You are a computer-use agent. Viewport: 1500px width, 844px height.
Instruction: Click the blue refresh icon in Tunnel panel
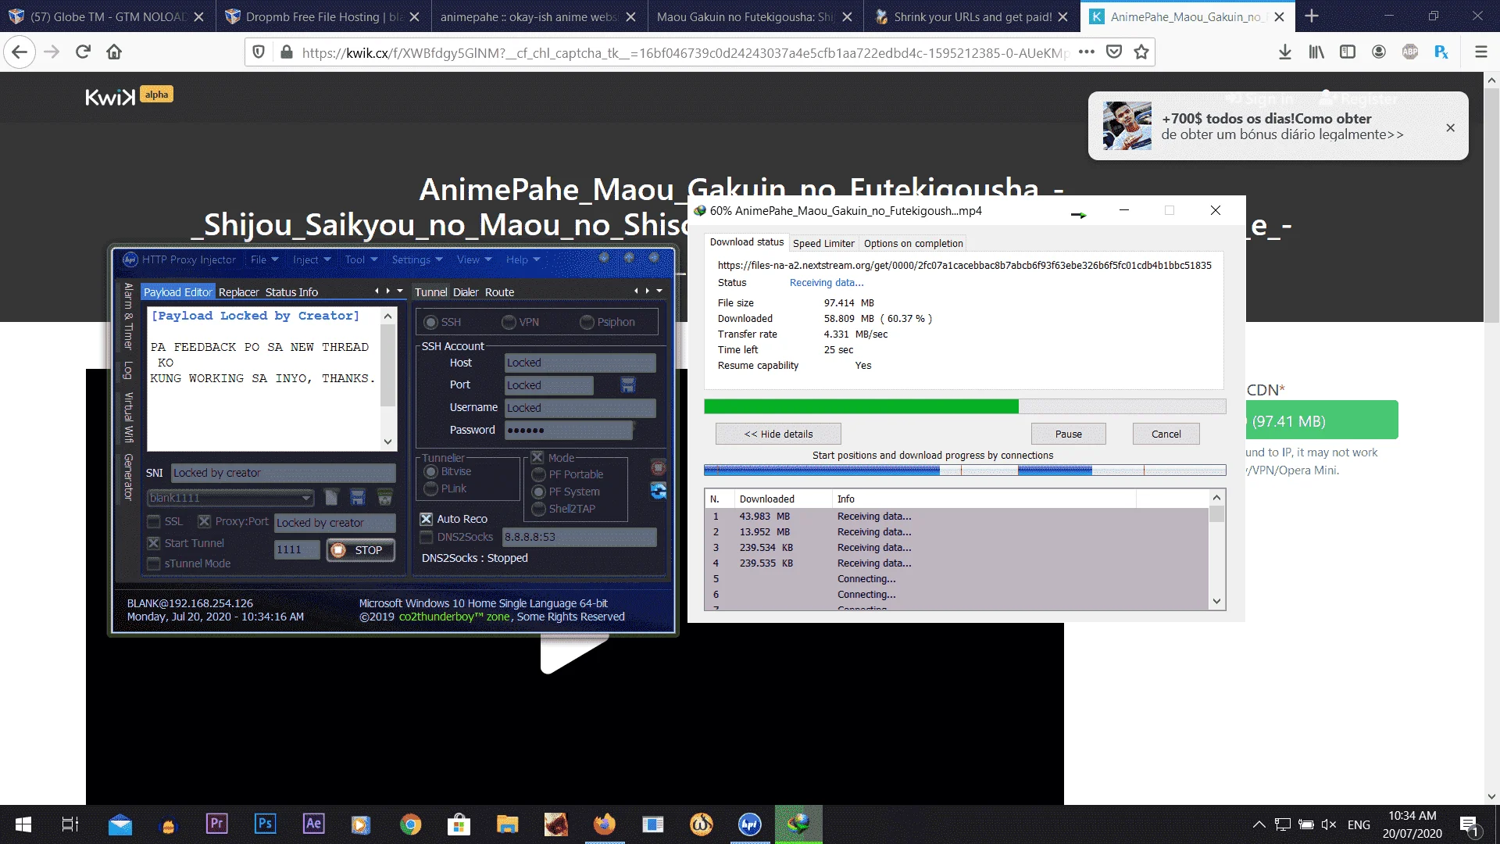(659, 491)
